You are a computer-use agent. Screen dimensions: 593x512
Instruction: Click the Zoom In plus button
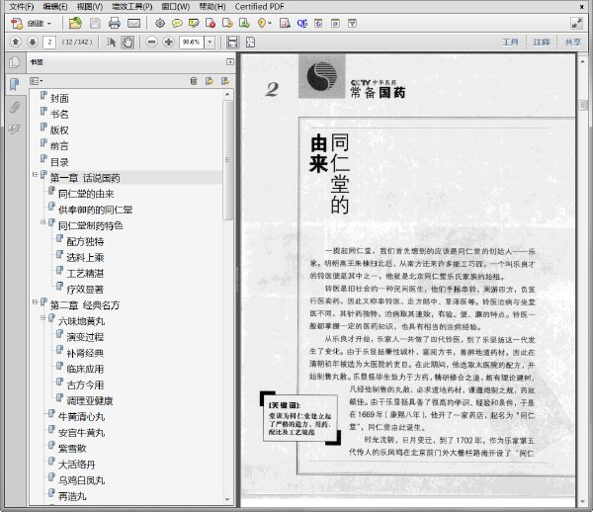(x=169, y=42)
